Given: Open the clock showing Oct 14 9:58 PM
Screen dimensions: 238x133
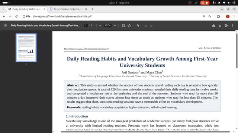Looking at the screenshot, I should pyautogui.click(x=119, y=3).
